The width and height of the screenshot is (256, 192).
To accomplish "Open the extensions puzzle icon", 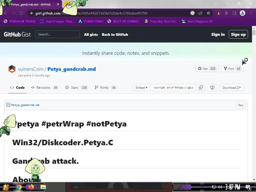I will [226, 13].
